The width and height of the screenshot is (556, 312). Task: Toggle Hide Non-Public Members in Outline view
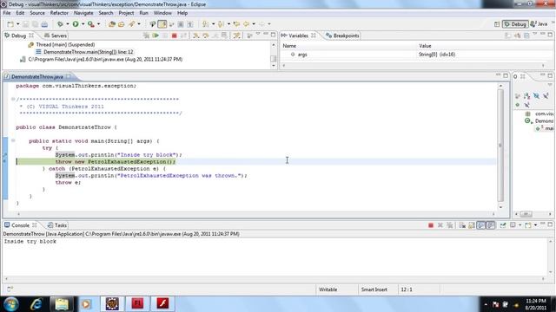[518, 105]
